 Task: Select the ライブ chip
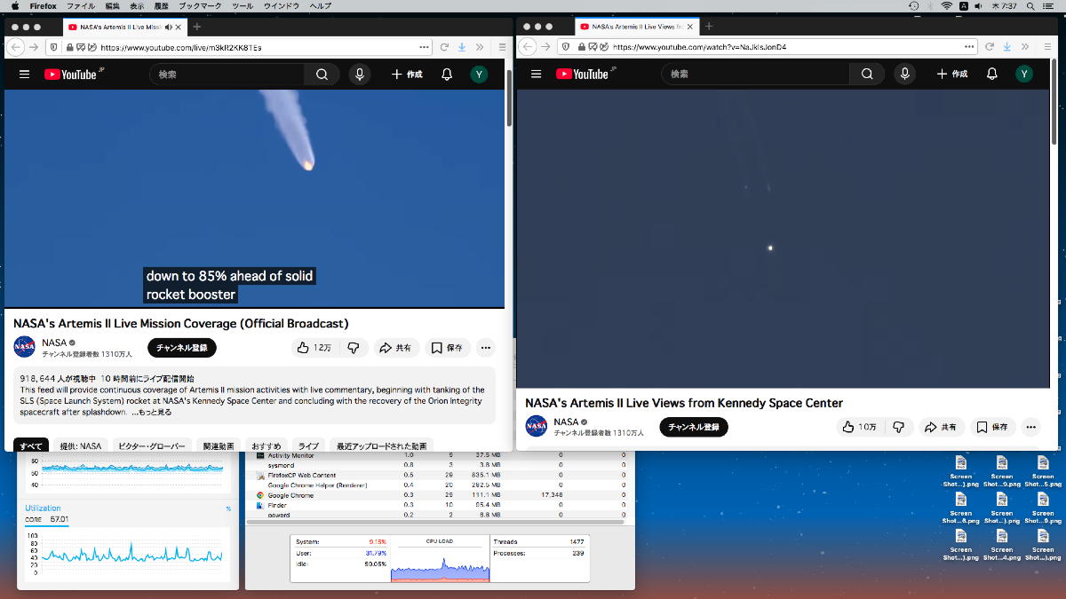click(308, 445)
